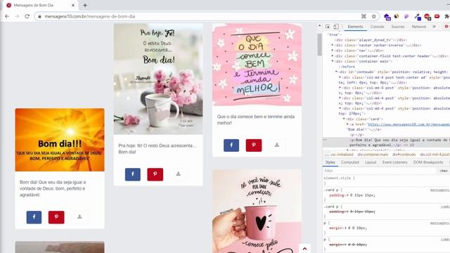Screen dimensions: 450x253
Task: Expand margin shorthand in first p rule
Action: (x=345, y=228)
